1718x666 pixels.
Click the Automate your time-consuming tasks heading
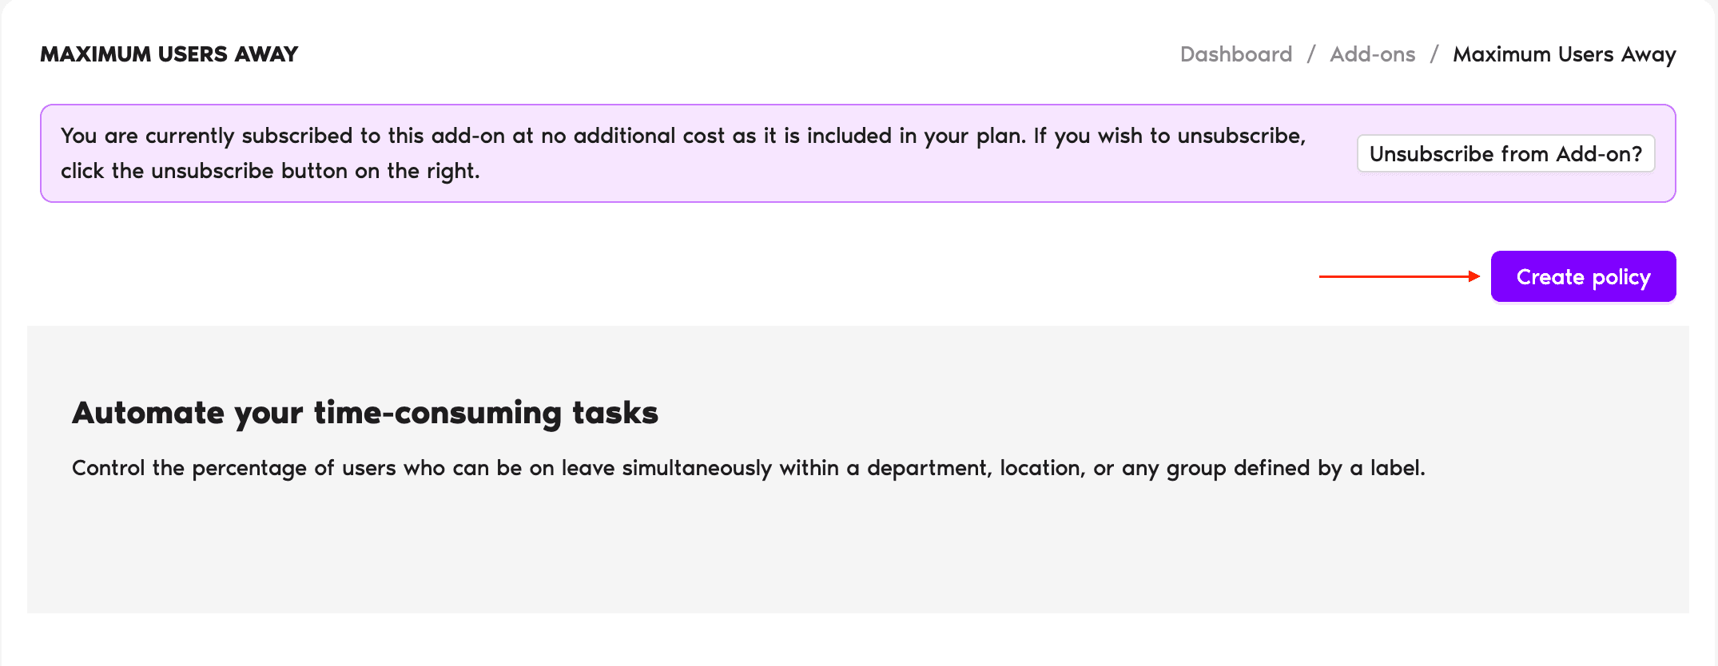point(365,413)
